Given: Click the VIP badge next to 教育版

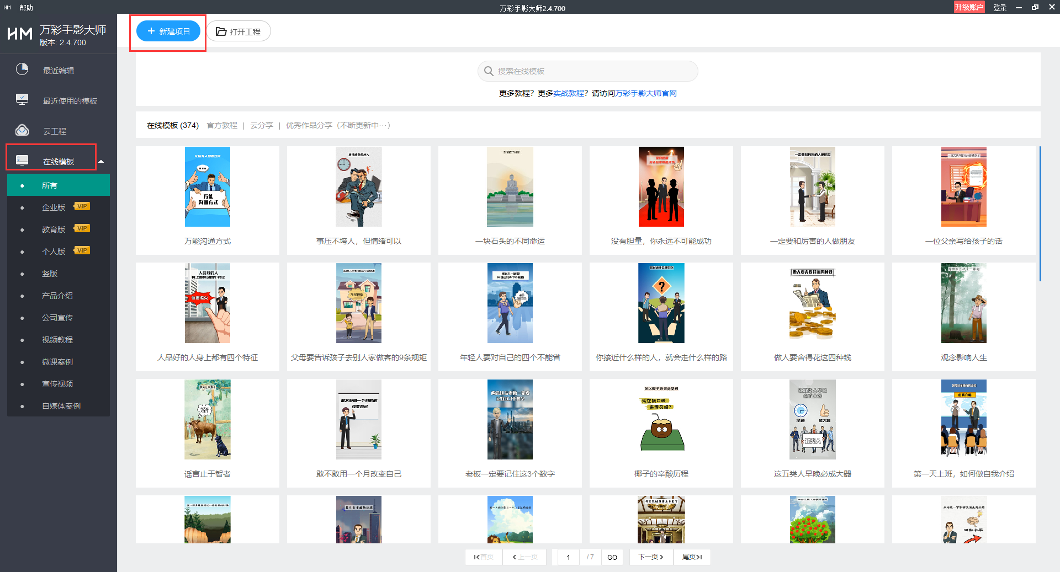Looking at the screenshot, I should (82, 228).
